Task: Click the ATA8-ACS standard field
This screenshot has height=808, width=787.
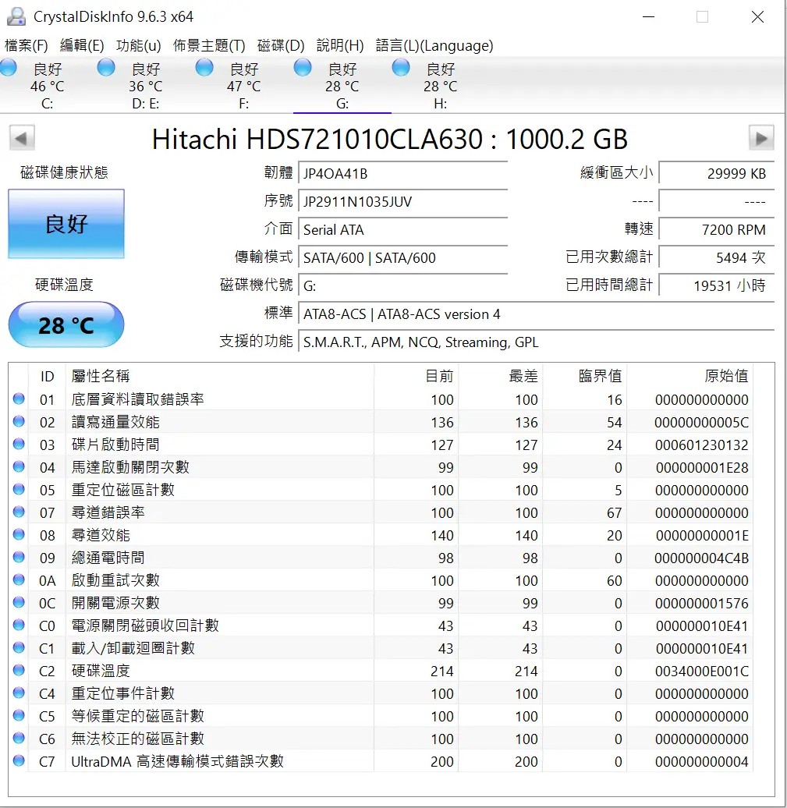Action: pyautogui.click(x=536, y=314)
